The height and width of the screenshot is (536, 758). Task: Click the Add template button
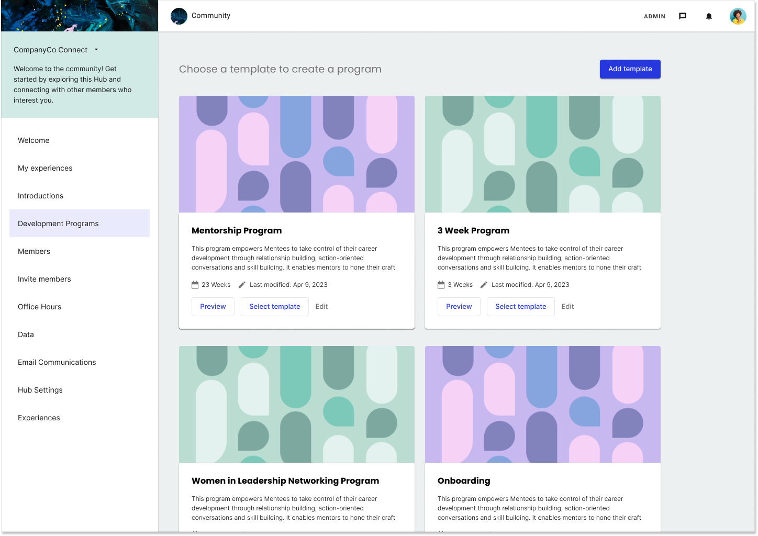(x=630, y=69)
